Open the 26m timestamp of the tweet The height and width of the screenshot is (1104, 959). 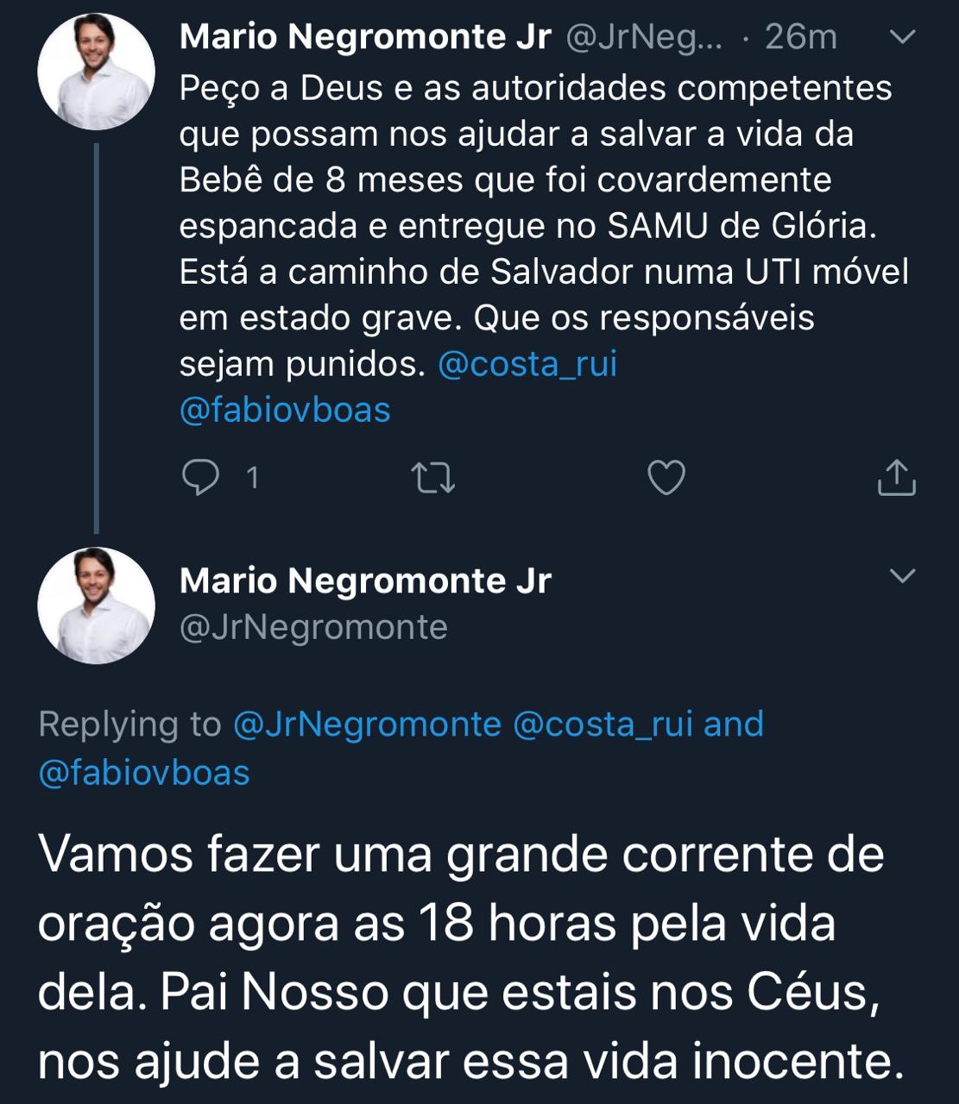click(800, 37)
